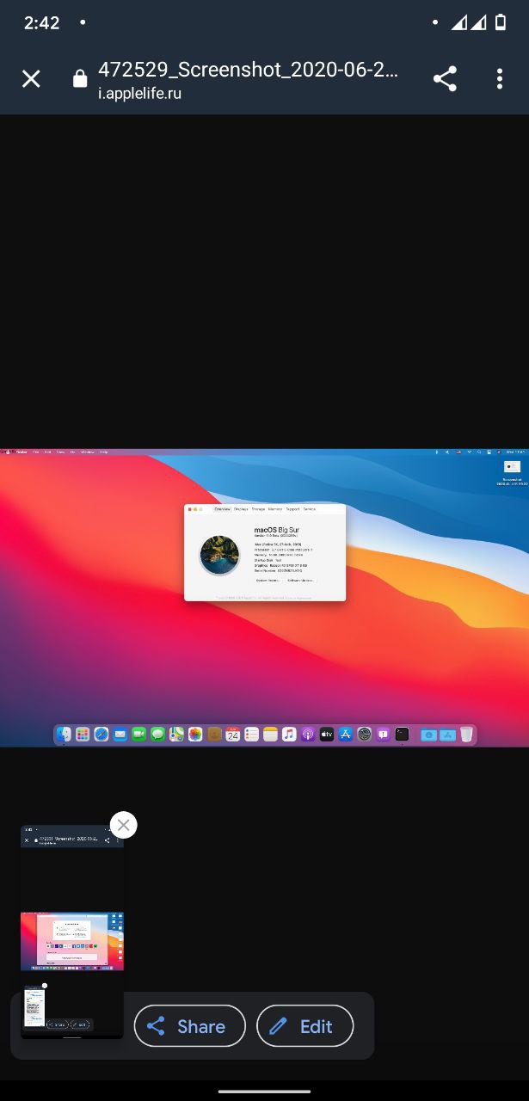529x1101 pixels.
Task: Open App Store from the dock
Action: [346, 735]
